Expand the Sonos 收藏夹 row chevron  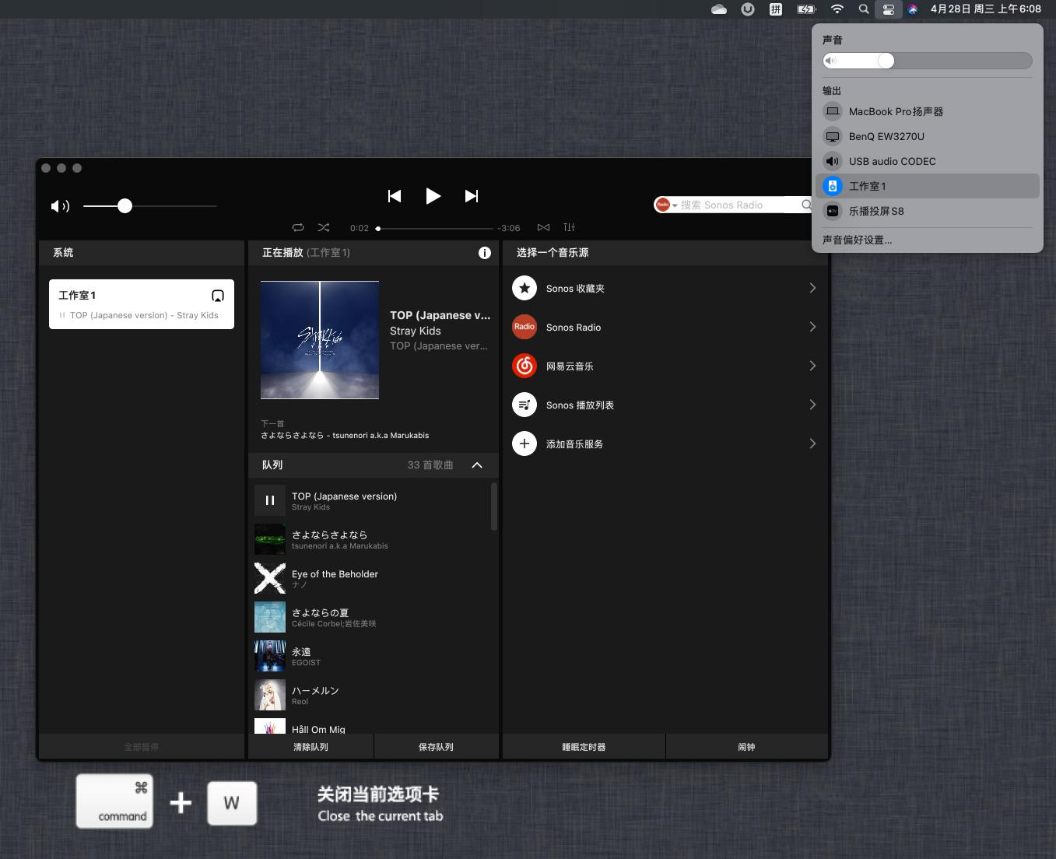(812, 288)
